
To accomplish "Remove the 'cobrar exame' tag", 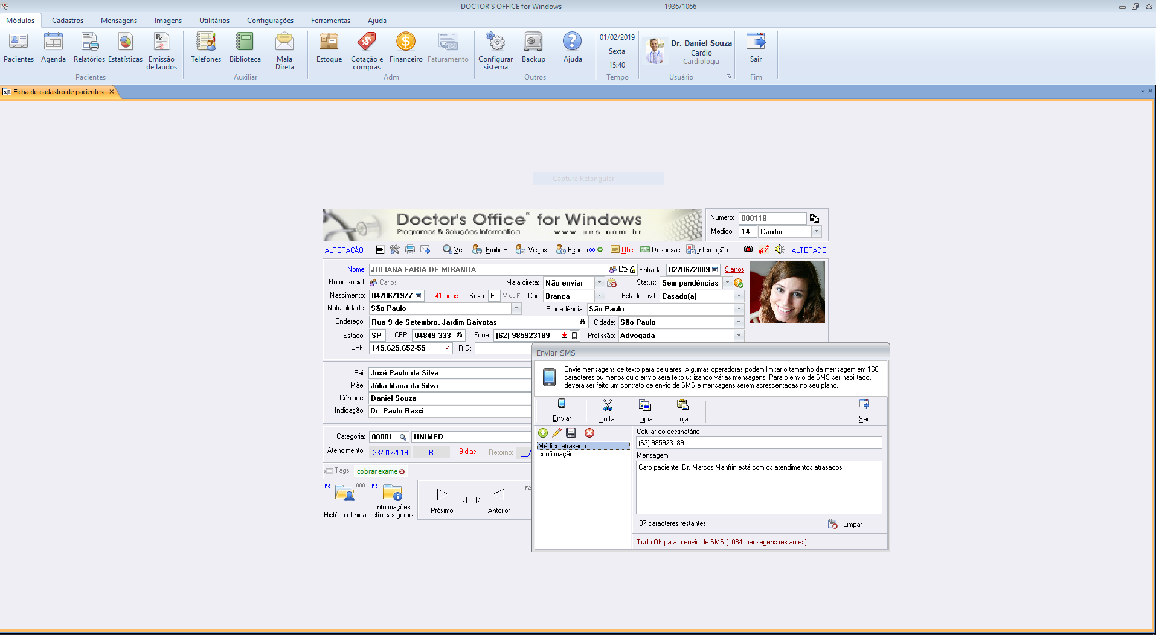I will pos(402,471).
